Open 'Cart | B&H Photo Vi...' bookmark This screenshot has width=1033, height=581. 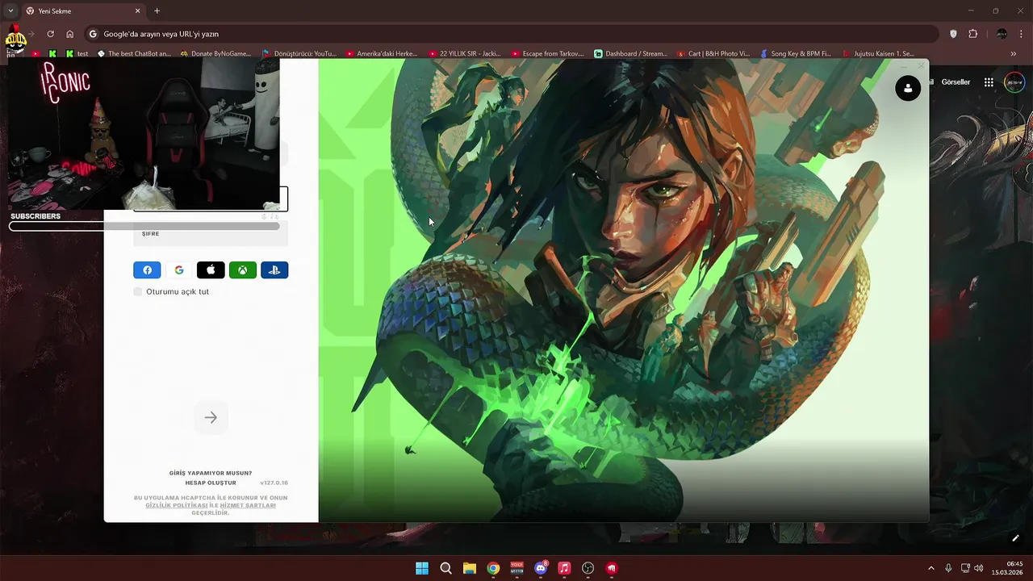713,54
